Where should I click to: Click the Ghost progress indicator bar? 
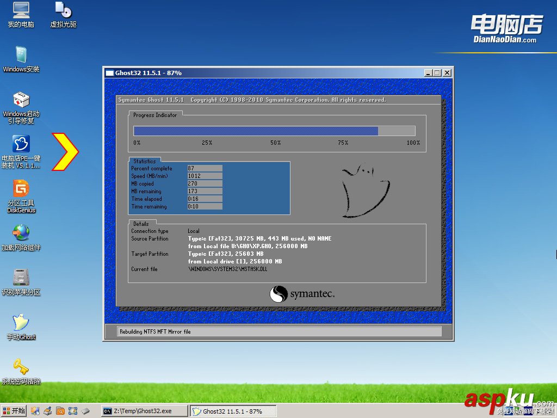274,131
